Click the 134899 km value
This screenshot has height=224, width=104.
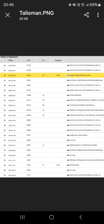tap(29, 95)
